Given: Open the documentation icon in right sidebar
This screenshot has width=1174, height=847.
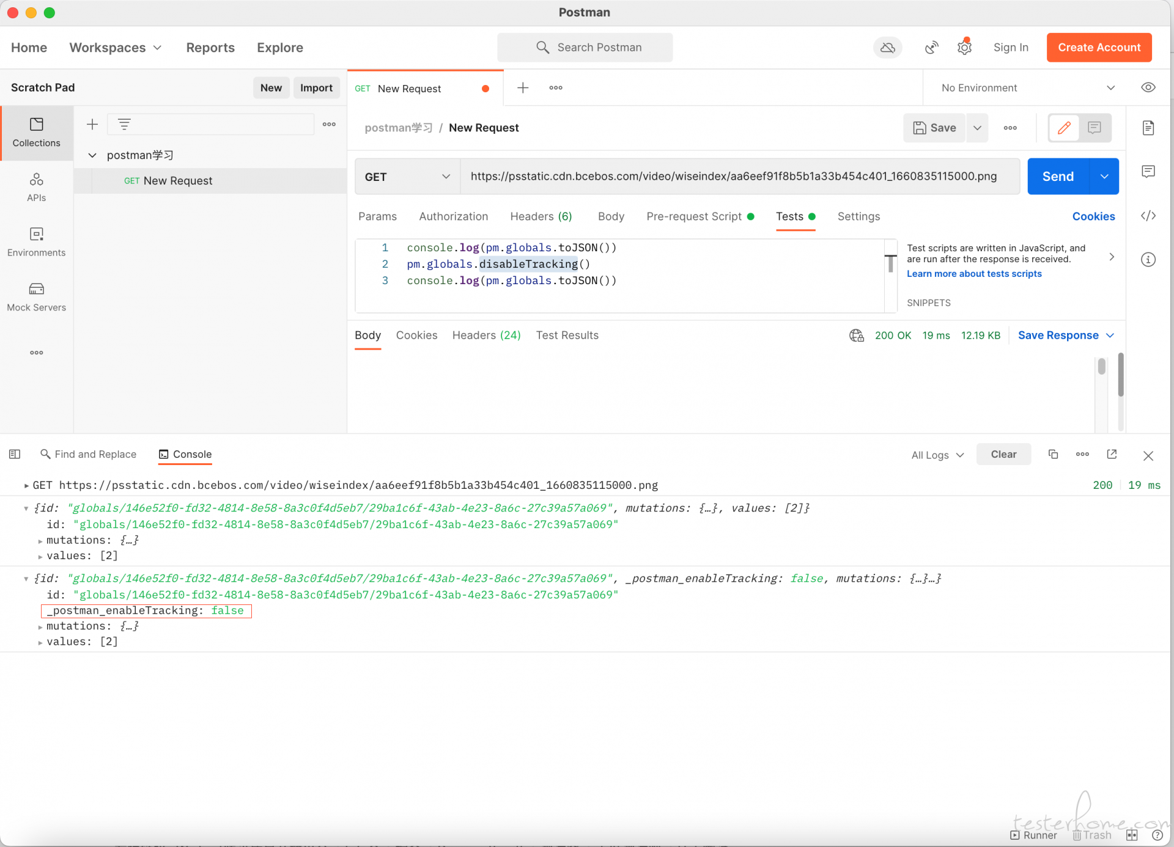Looking at the screenshot, I should pyautogui.click(x=1148, y=128).
